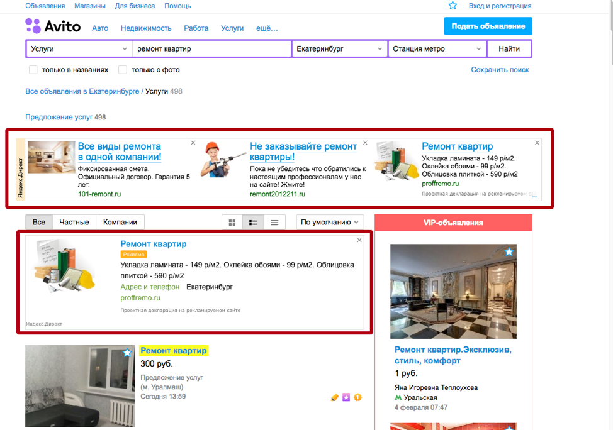Star the VIP listing photo as favorite
Viewport: 613px width, 430px height.
point(509,252)
